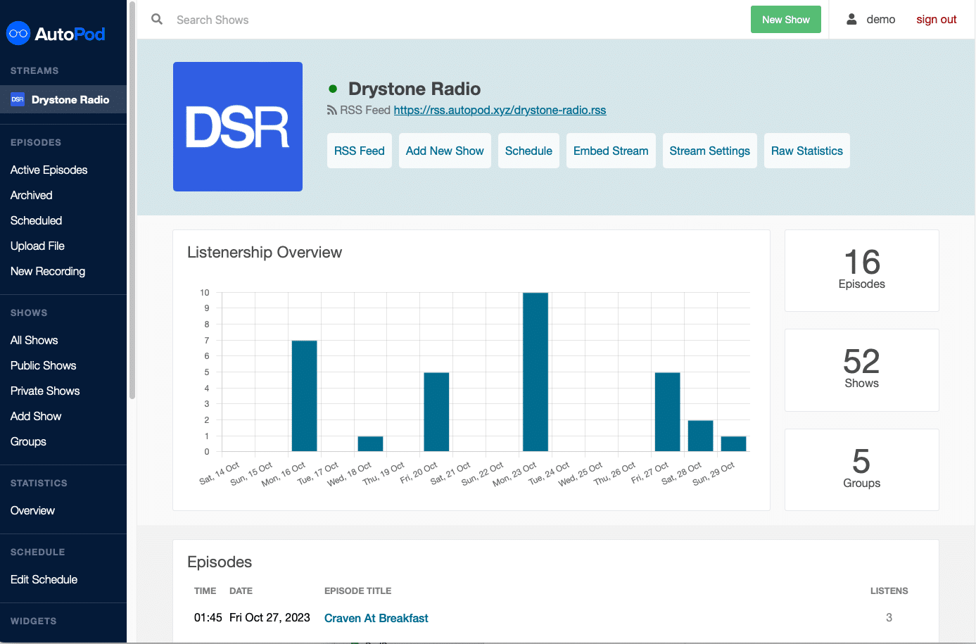Click the Add New Show button
The width and height of the screenshot is (976, 644).
point(445,151)
